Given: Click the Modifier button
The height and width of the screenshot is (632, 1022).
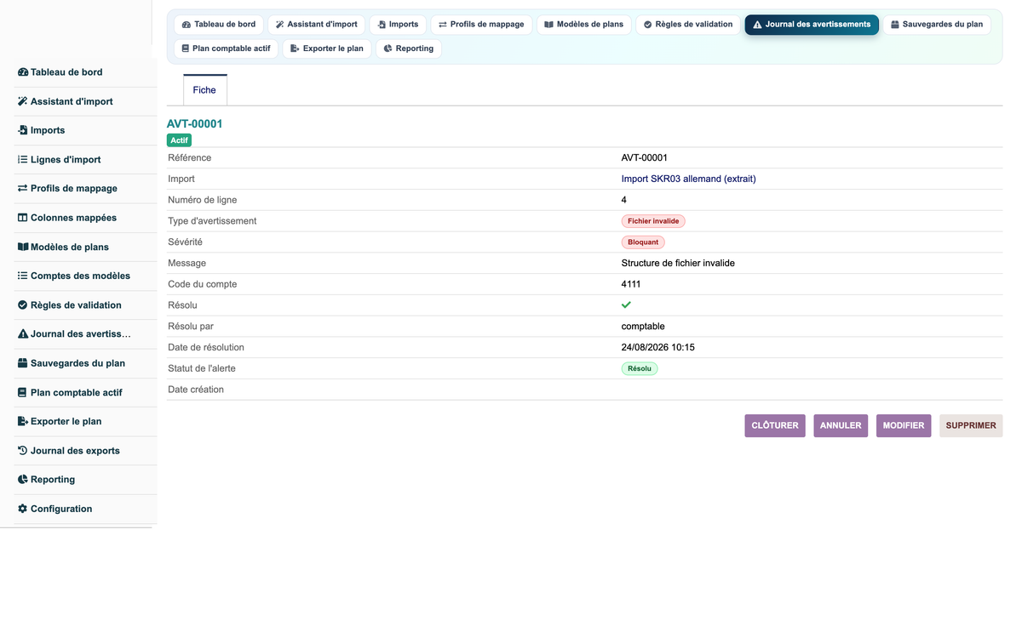Looking at the screenshot, I should (904, 425).
